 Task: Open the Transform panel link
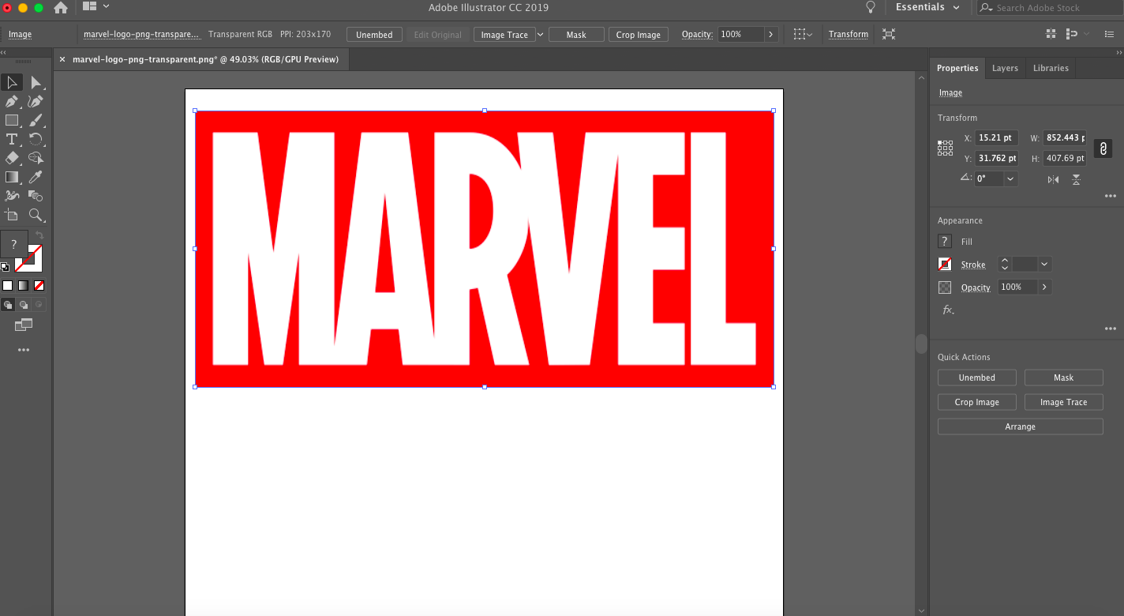coord(849,34)
